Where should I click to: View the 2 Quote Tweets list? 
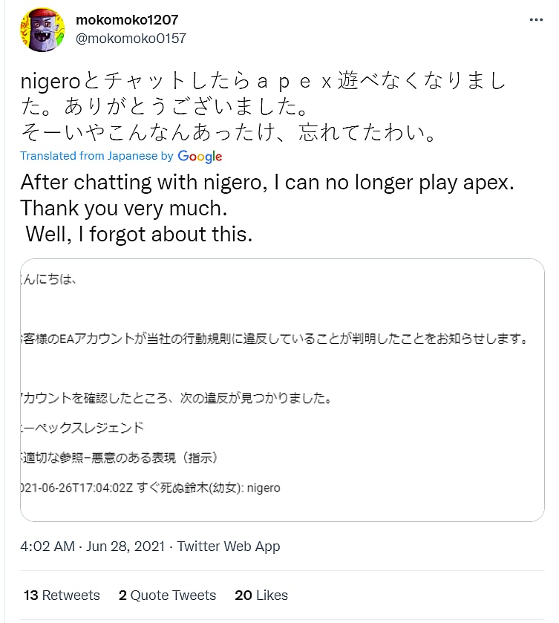pos(167,596)
